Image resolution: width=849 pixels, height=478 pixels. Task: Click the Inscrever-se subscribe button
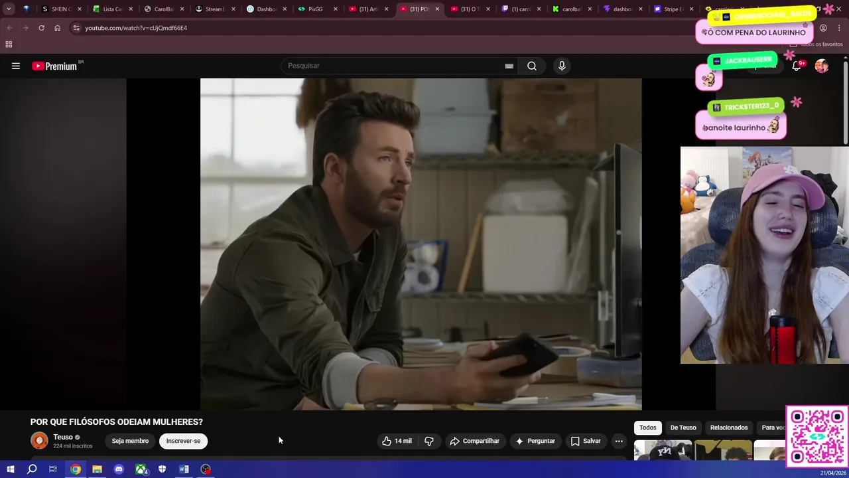[183, 441]
